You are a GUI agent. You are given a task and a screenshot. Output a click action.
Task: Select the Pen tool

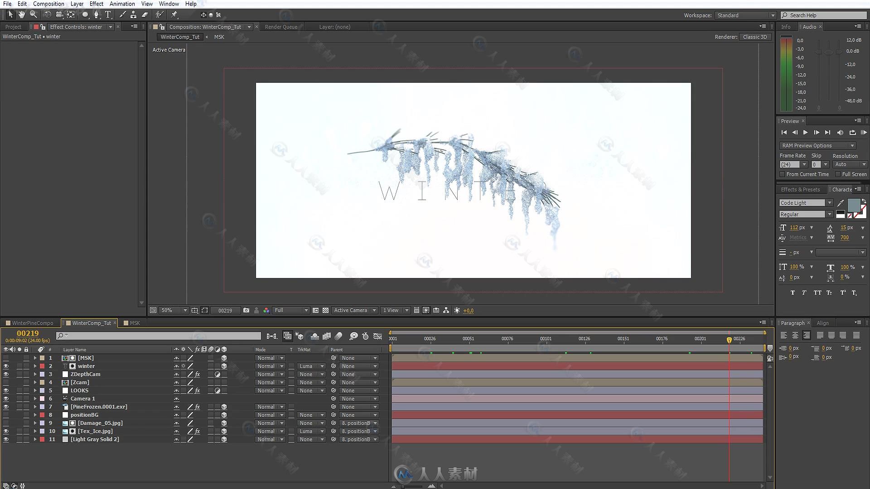tap(96, 14)
